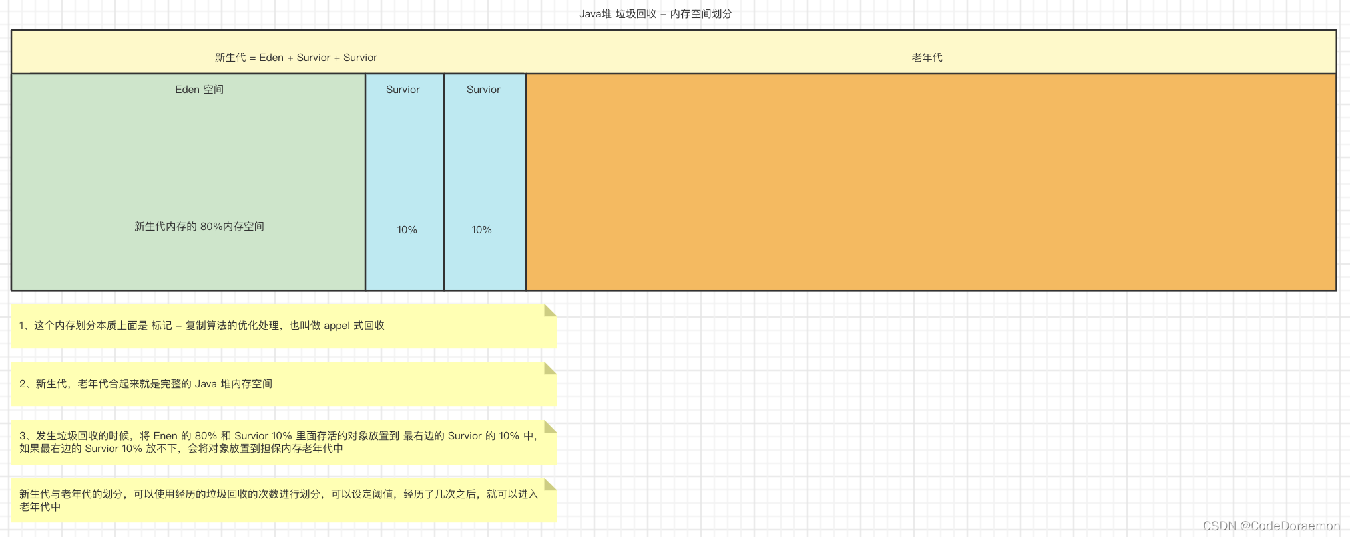Screen dimensions: 1350x537
Task: Select the '新生代 = Eden + Survior + Survior' header label
Action: (296, 58)
